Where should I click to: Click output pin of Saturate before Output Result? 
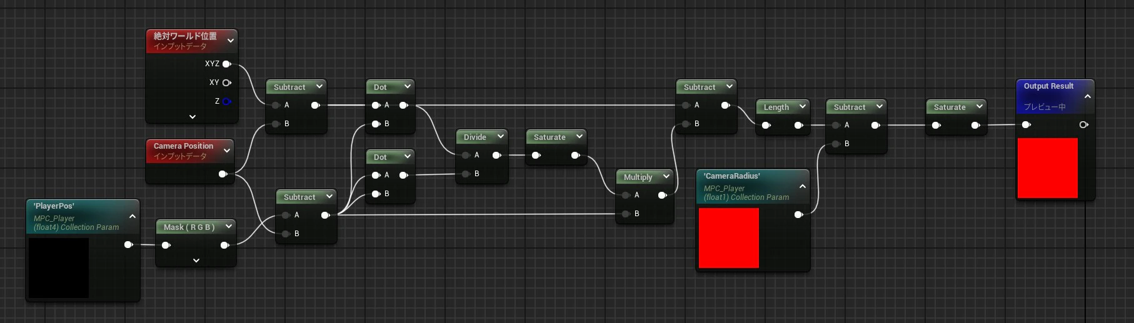pyautogui.click(x=976, y=125)
